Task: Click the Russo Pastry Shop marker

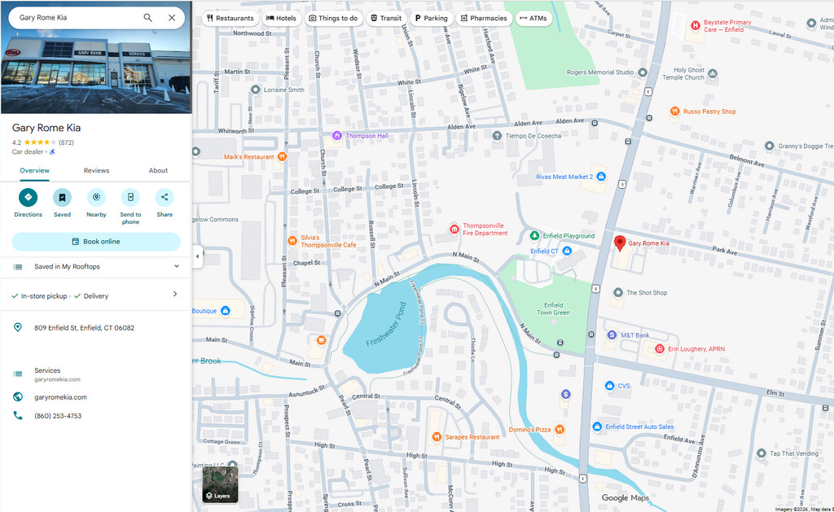Action: coord(674,112)
